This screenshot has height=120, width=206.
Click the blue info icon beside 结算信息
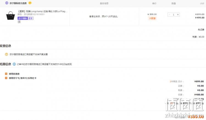14,64
